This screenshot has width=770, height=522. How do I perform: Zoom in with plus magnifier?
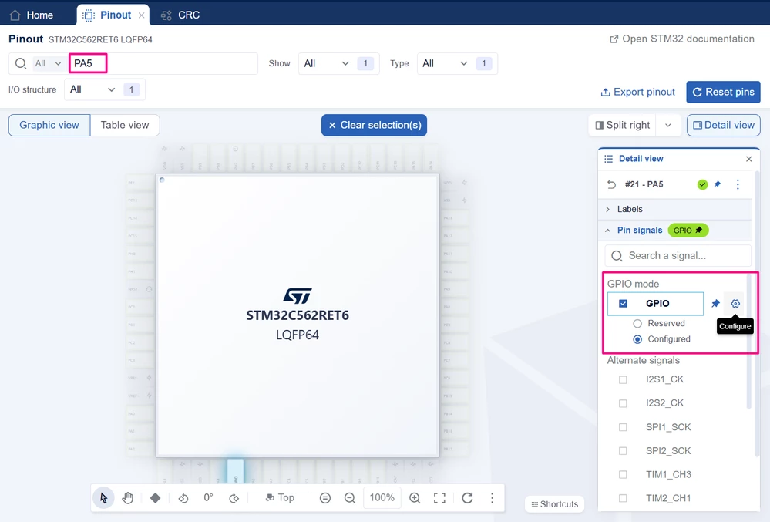point(415,498)
